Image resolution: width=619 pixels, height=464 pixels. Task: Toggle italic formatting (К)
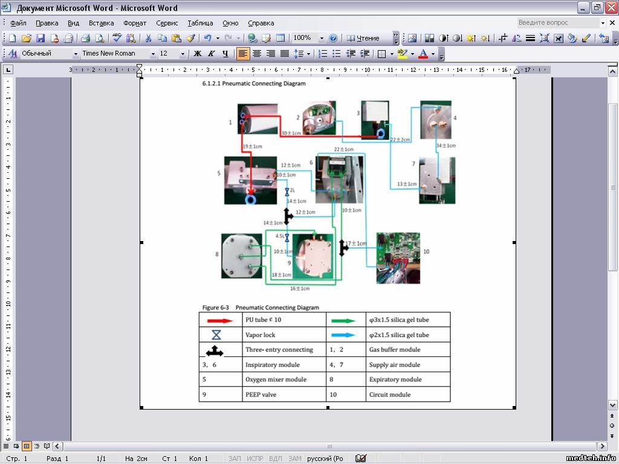(211, 54)
